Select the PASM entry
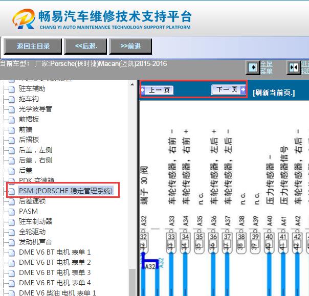The height and width of the screenshot is (296, 309). click(28, 211)
